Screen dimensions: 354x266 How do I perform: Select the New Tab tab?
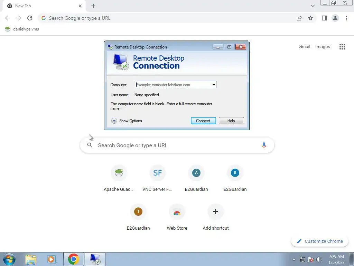[x=44, y=6]
